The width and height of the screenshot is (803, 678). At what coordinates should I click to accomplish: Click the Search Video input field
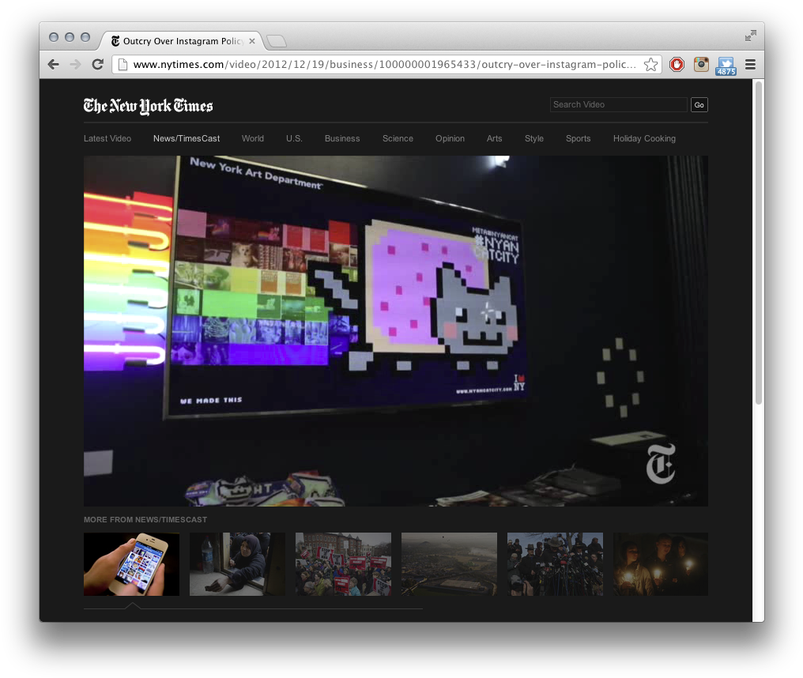click(x=618, y=105)
